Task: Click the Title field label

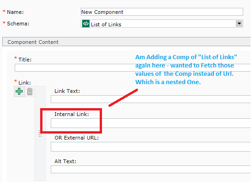Action: point(25,60)
